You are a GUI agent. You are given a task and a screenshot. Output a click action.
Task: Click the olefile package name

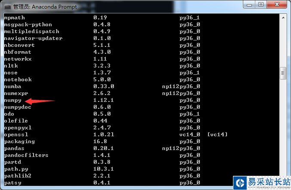pyautogui.click(x=16, y=121)
